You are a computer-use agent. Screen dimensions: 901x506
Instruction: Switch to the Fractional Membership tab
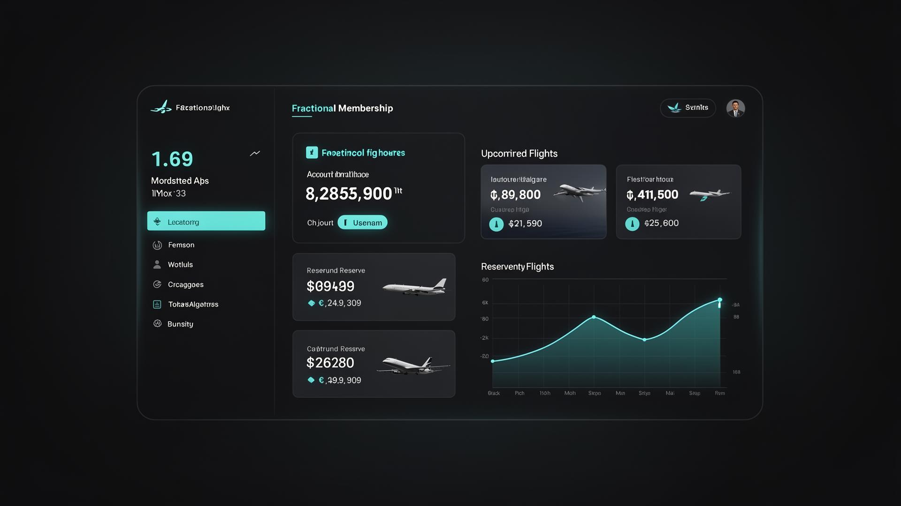[342, 108]
